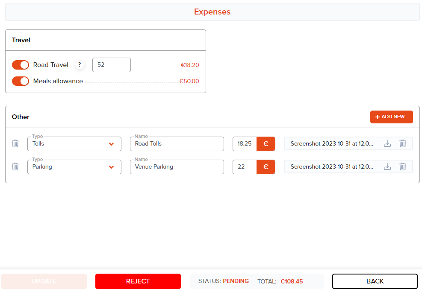Click the Road Tolls name field
This screenshot has width=422, height=292.
tap(177, 144)
